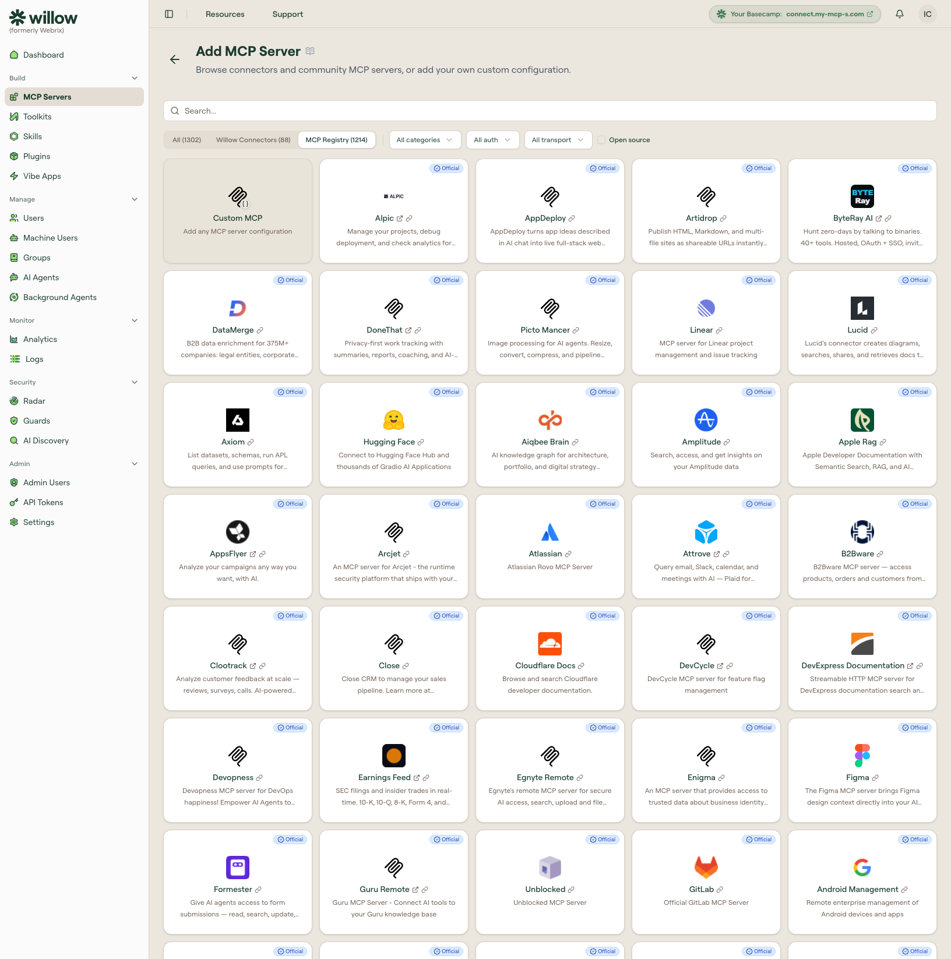Click the GitLab fox icon
Screen dimensions: 951x959
click(706, 868)
